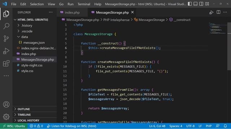Viewport: 231px width, 129px height.
Task: Collapse the HTML [WSL: UBUNTU] folder
Action: [x=35, y=20]
